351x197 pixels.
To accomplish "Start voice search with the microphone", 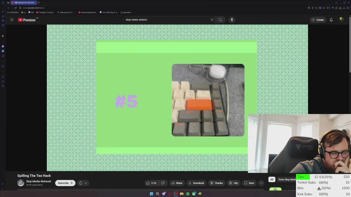I will (x=232, y=20).
